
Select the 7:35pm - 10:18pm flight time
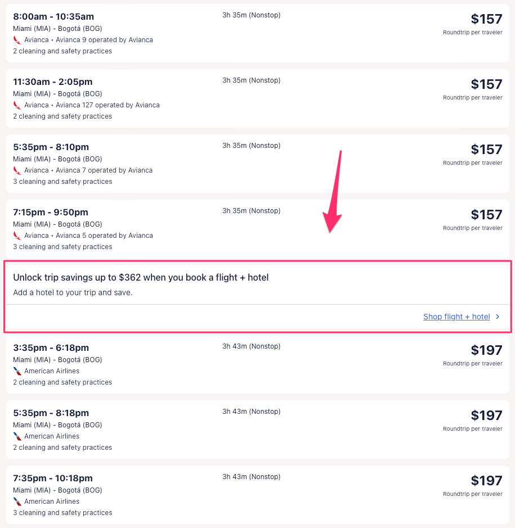[x=53, y=479]
